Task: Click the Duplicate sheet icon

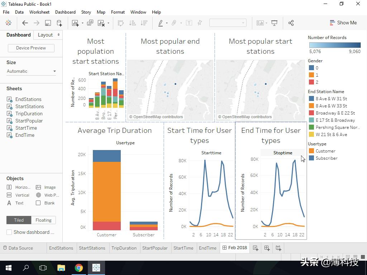Action: pos(90,23)
